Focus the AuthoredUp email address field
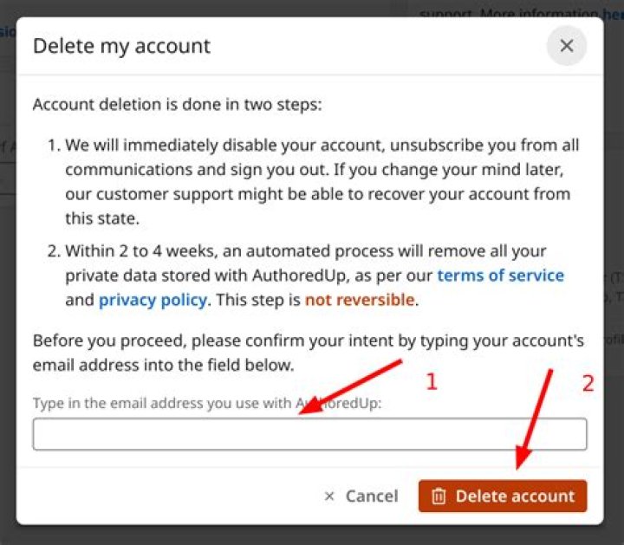 (309, 434)
